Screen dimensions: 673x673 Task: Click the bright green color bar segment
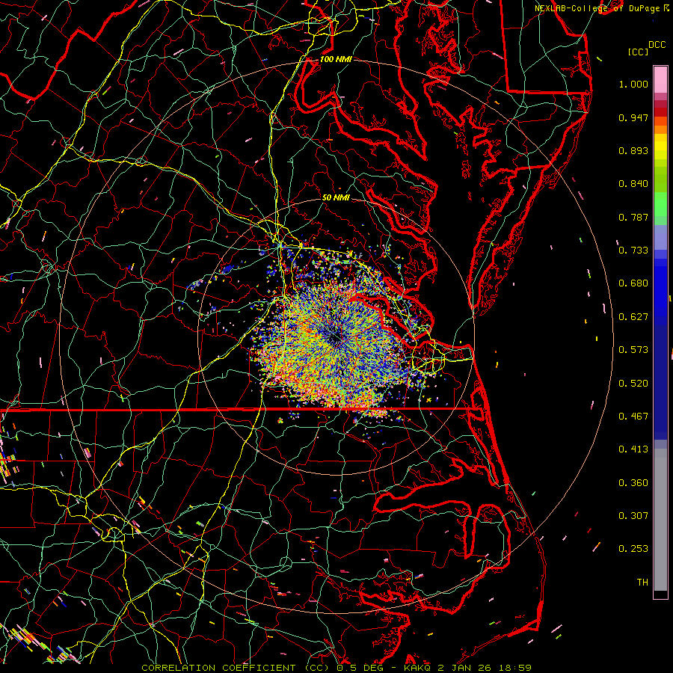(660, 204)
